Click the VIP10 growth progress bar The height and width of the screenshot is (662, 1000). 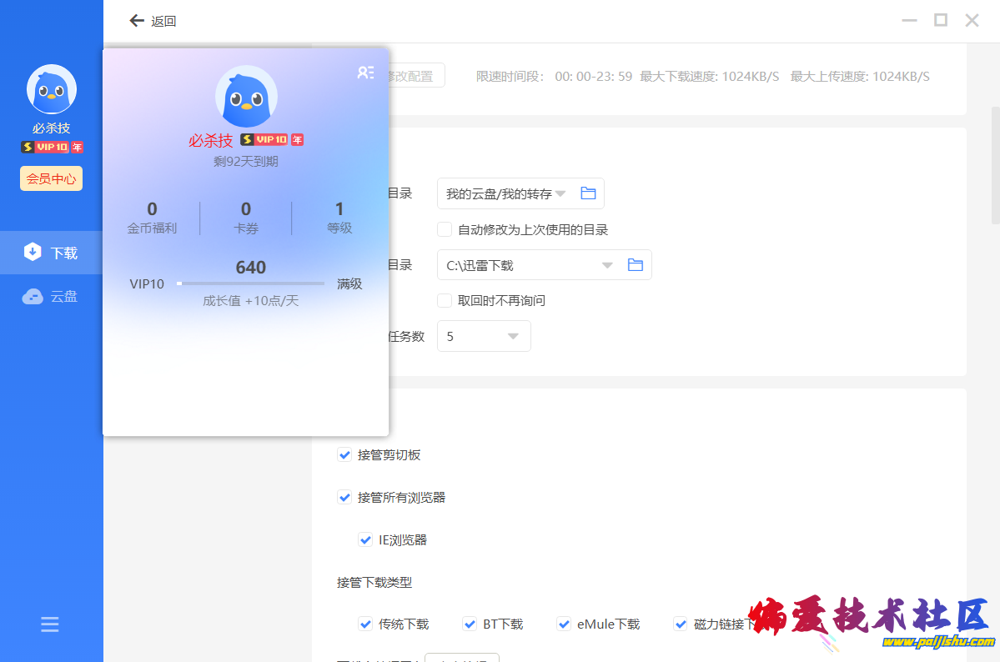(250, 284)
